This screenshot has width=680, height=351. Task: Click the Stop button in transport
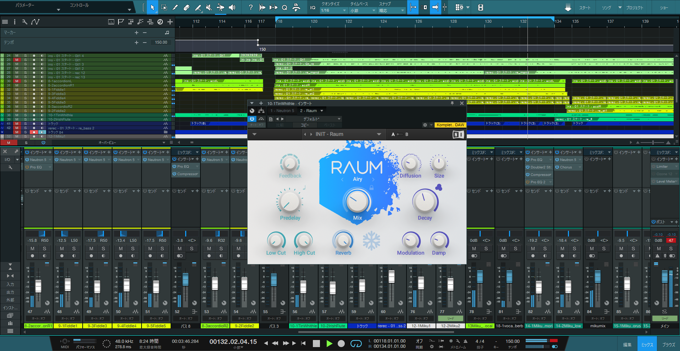coord(316,343)
